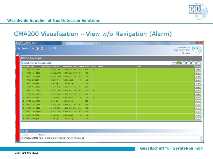This screenshot has height=159, width=213.
Task: Expand the navigation panel arrow icon
Action: click(x=18, y=53)
